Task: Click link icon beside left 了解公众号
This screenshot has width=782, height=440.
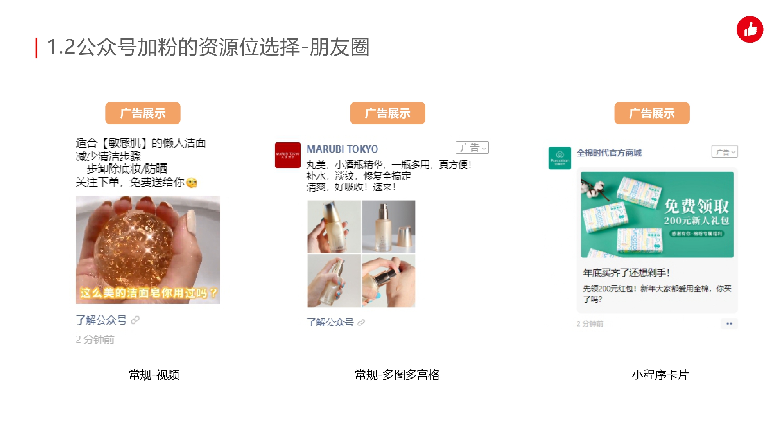Action: [135, 320]
